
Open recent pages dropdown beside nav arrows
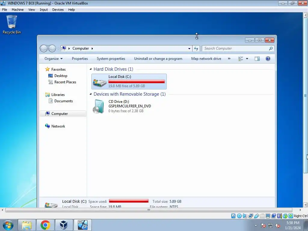tap(58, 49)
